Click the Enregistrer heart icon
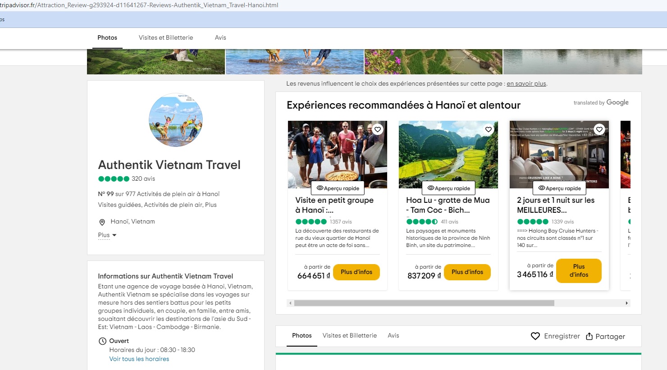The image size is (667, 370). pyautogui.click(x=535, y=336)
